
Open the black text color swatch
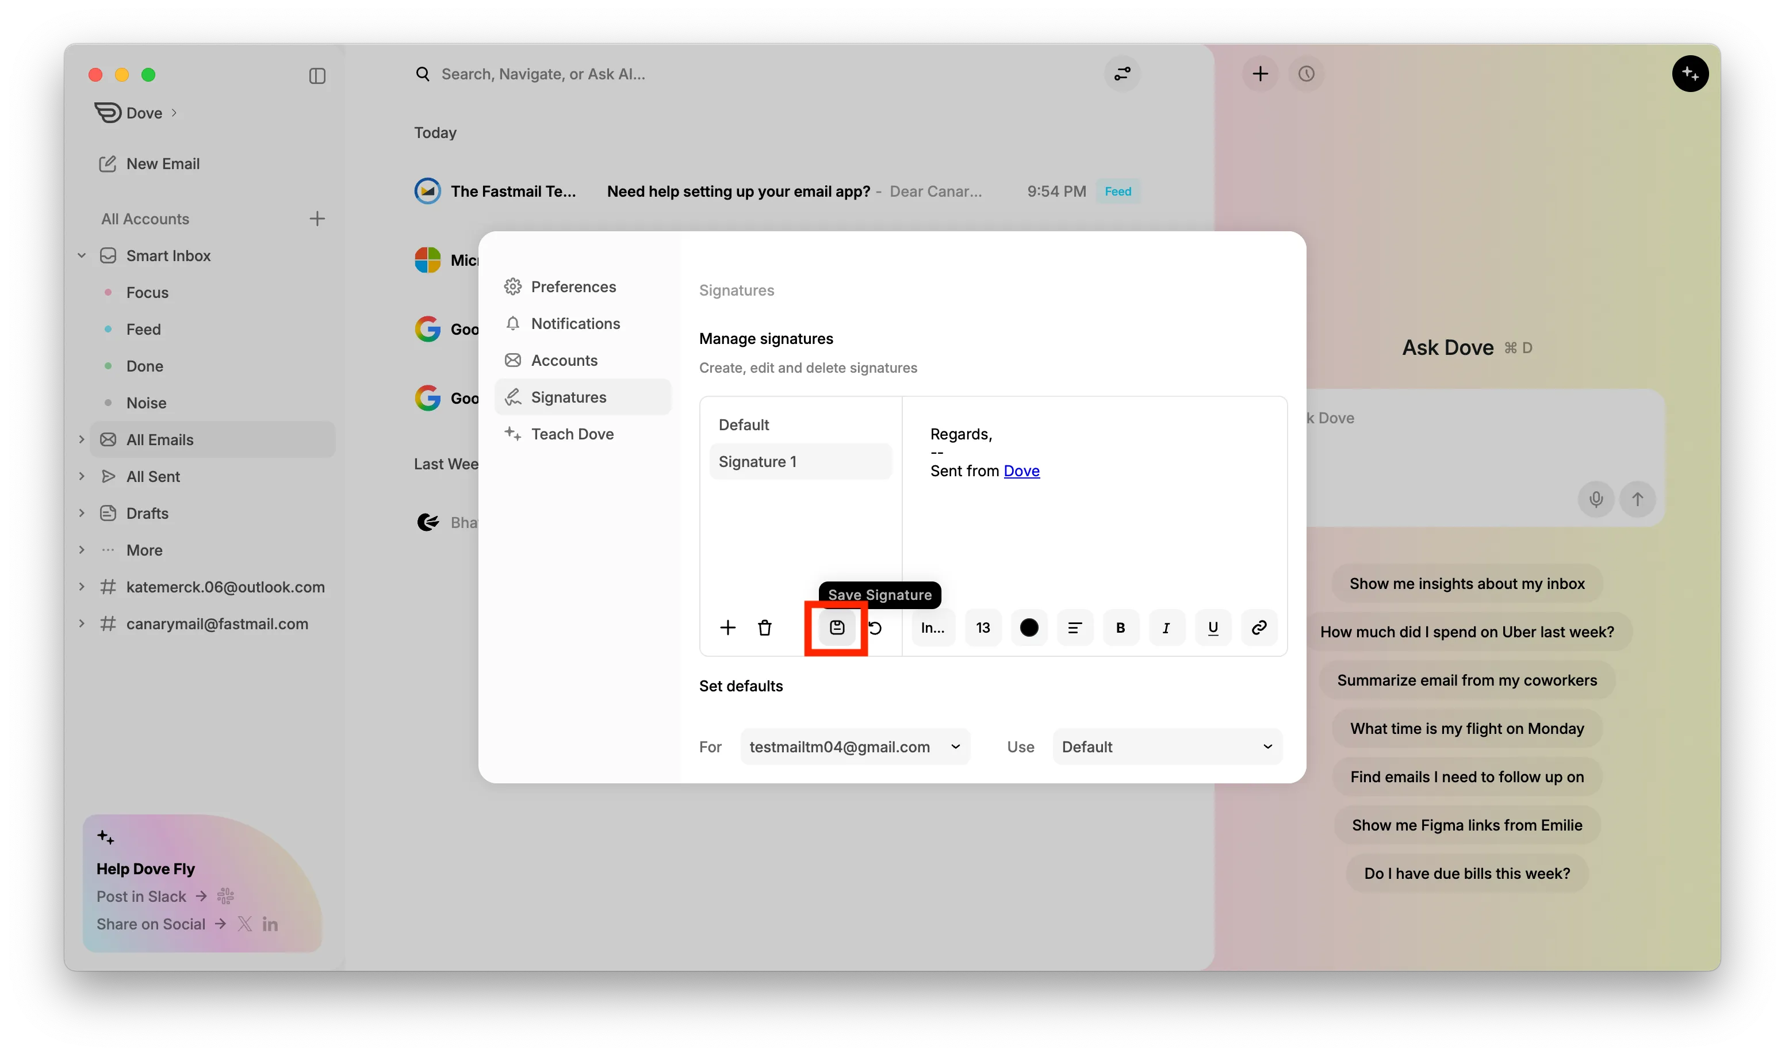(x=1029, y=628)
